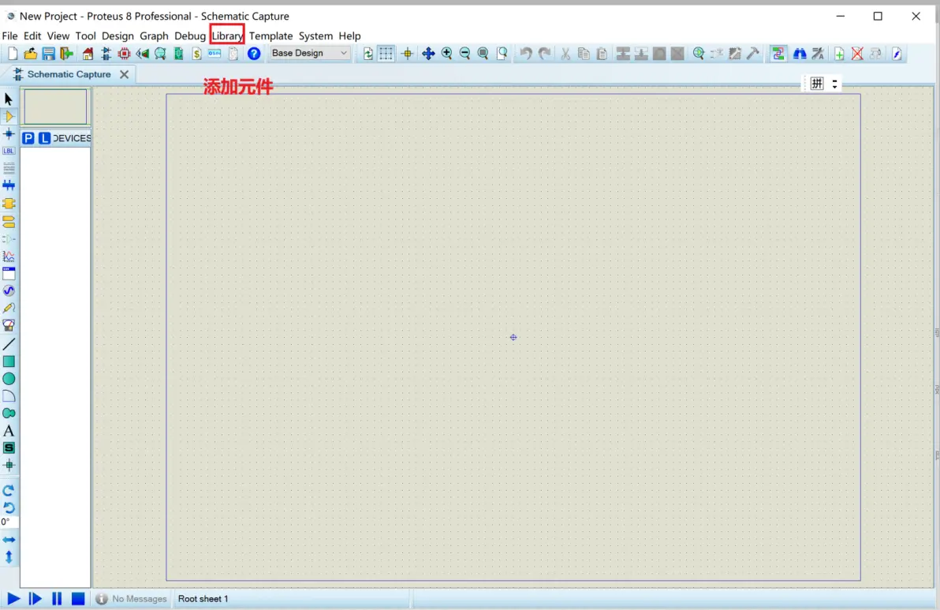Open PCB Layout from the toolbar

tap(124, 54)
